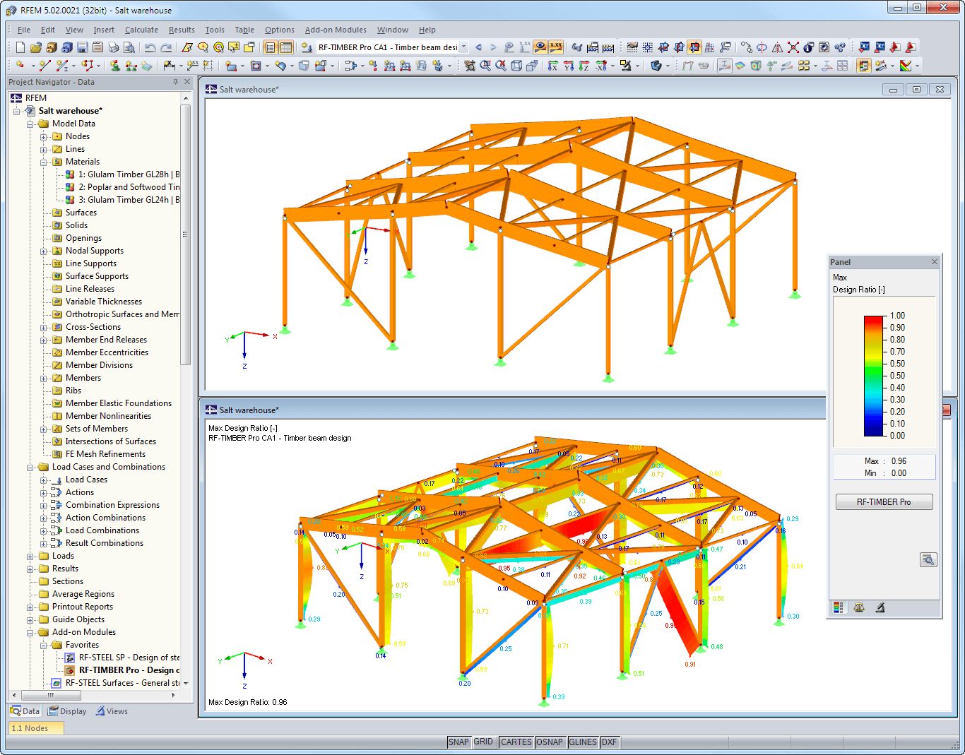Click the Save icon on the toolbar
965x755 pixels.
(82, 48)
